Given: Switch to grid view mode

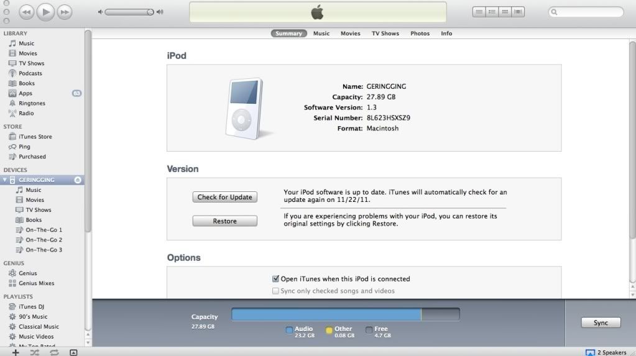Looking at the screenshot, I should point(505,12).
